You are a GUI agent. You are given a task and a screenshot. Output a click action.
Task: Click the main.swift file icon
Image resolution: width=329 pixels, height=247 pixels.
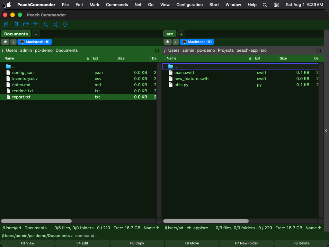[x=171, y=72]
